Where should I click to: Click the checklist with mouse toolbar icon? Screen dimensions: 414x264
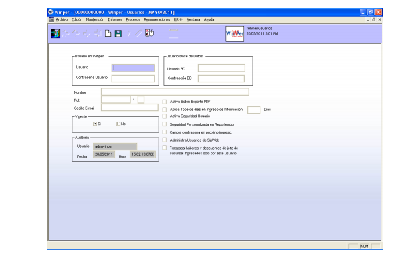(x=149, y=33)
